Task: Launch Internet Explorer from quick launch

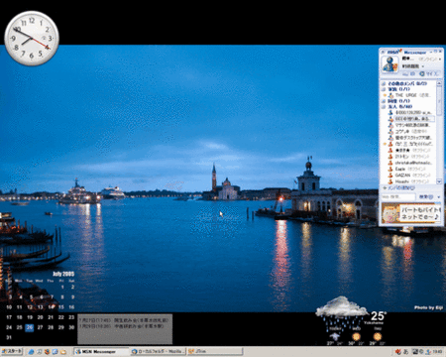Action: [x=32, y=352]
